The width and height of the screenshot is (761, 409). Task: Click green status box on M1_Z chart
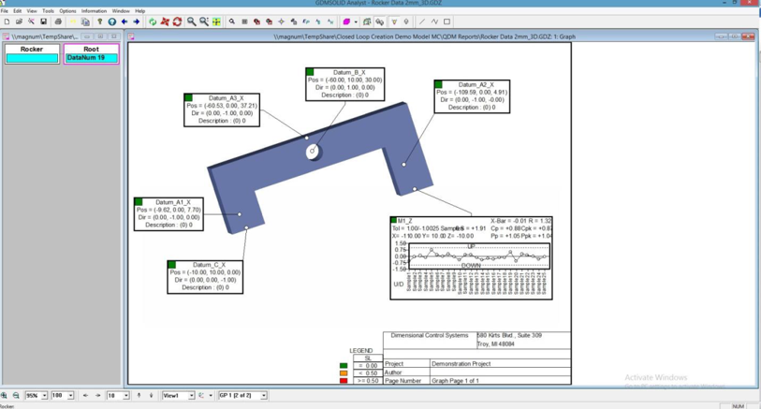[x=393, y=221]
